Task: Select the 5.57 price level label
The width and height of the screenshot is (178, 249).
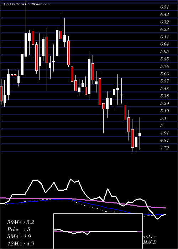Action: click(164, 81)
